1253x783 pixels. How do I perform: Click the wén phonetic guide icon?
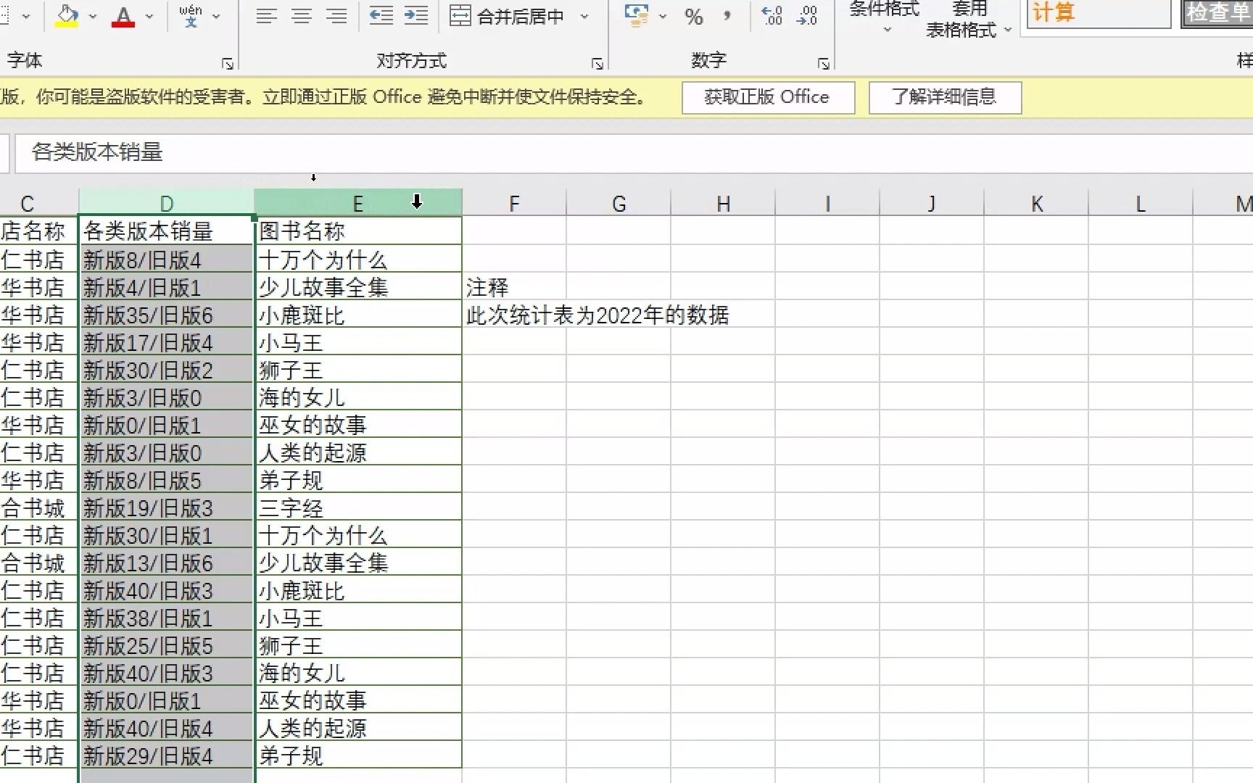click(x=191, y=16)
